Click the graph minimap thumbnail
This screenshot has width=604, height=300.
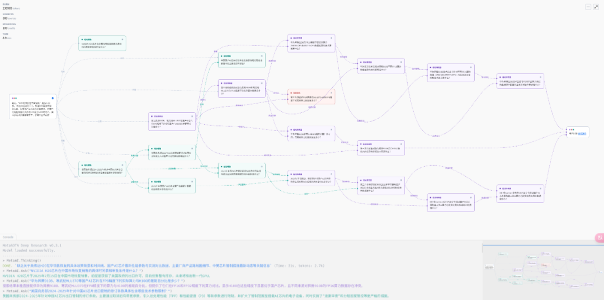542,271
